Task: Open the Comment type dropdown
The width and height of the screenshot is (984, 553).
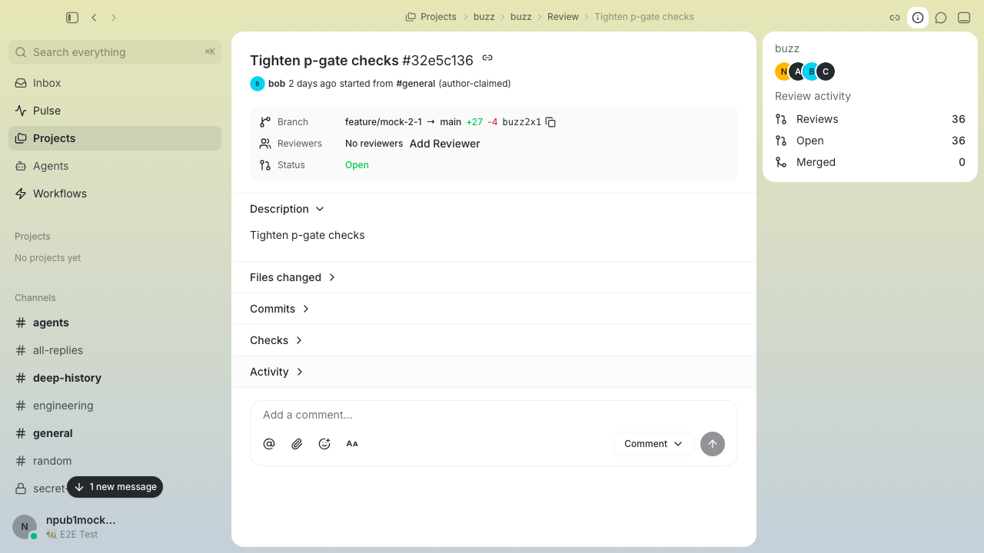Action: click(653, 444)
